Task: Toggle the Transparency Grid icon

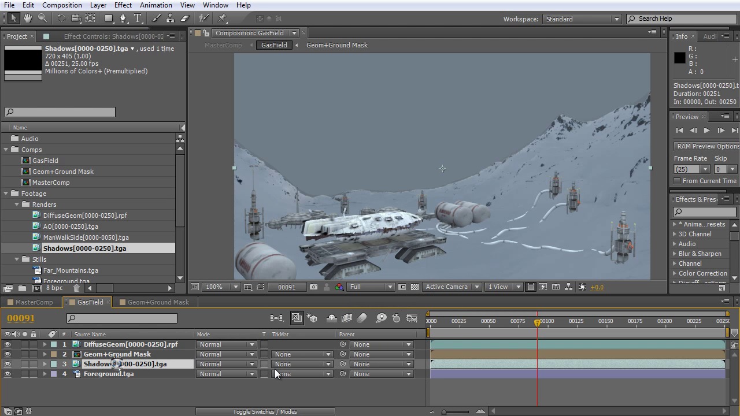Action: (x=415, y=287)
